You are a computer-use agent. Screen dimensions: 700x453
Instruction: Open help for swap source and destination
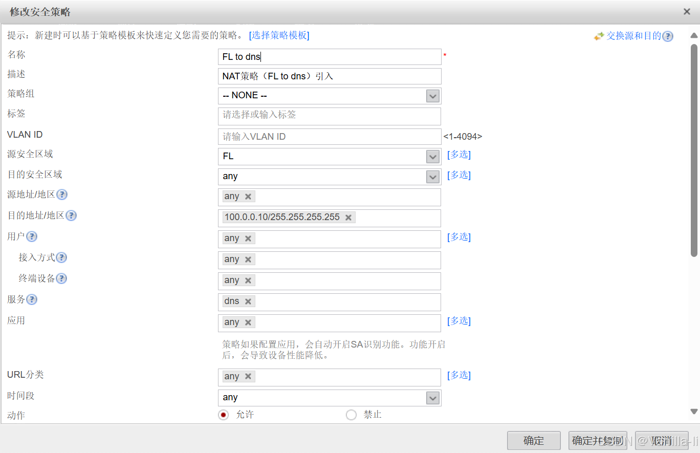(x=668, y=36)
